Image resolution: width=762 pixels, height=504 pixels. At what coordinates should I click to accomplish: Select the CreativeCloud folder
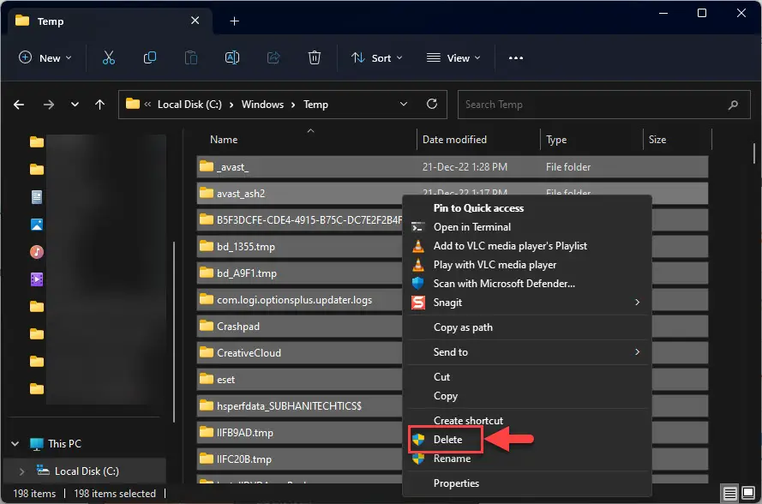pos(300,353)
